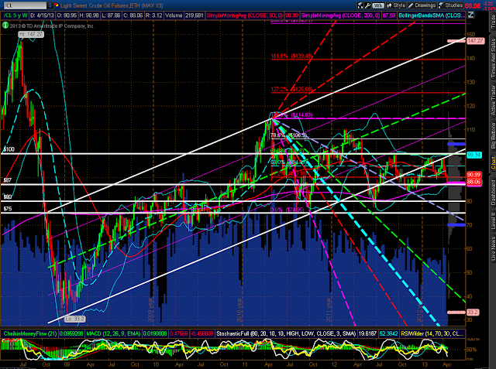Click the Light Sweet Crude Oil Futures title
496x369 pixels.
(x=112, y=5)
